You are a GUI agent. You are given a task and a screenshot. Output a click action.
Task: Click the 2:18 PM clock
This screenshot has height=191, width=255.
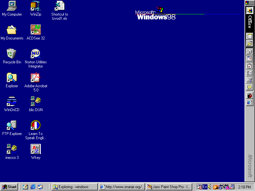point(244,187)
